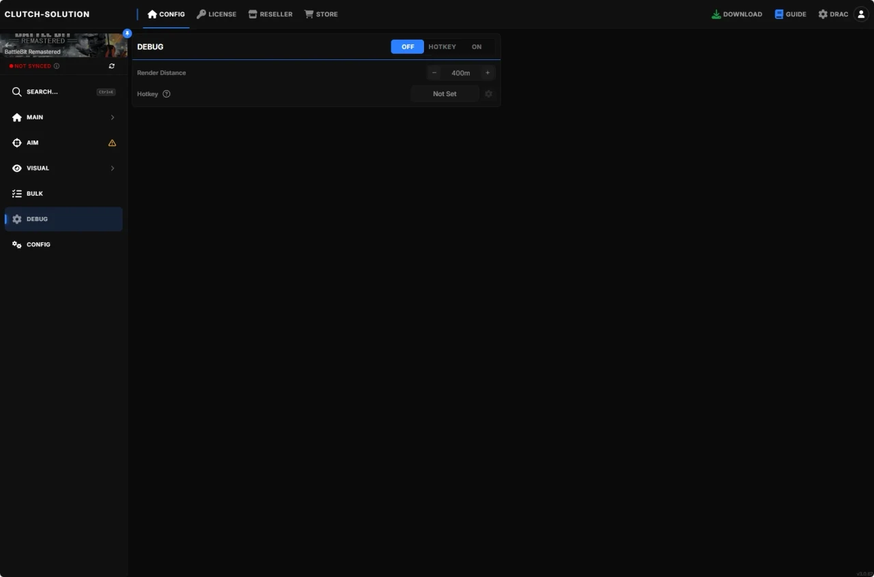Click the info icon beside NOT SYNCED
Screen dimensions: 874x577
point(57,66)
